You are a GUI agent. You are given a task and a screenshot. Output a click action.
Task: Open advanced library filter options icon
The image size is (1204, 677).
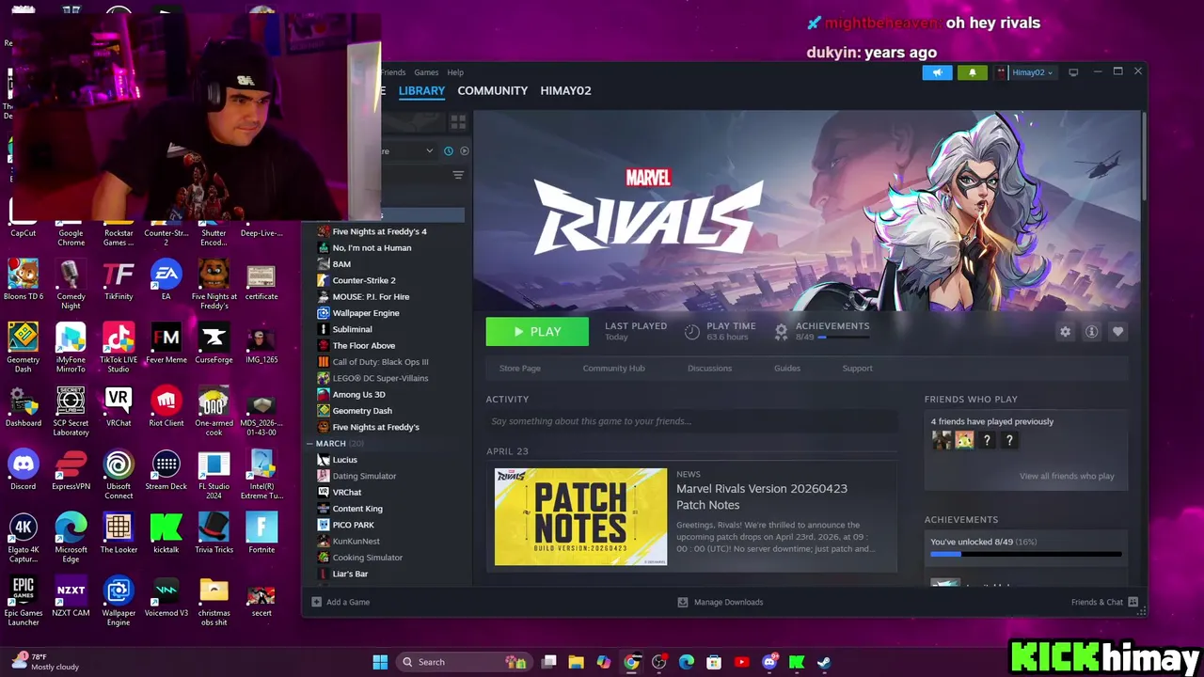tap(458, 175)
